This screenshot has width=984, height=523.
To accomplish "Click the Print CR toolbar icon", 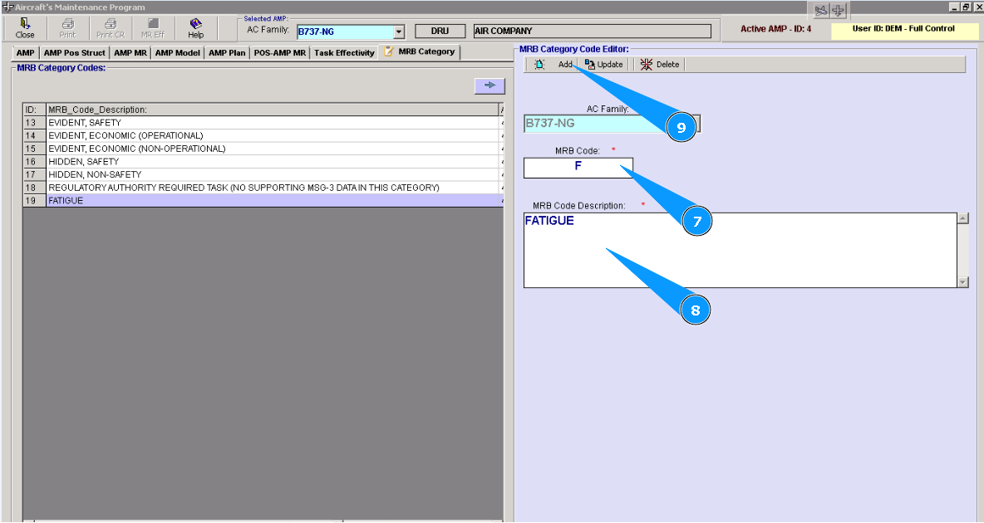I will (111, 28).
